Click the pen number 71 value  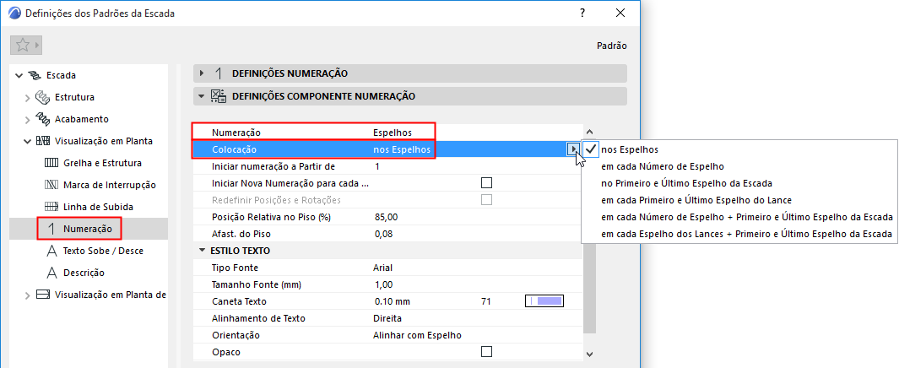click(486, 301)
